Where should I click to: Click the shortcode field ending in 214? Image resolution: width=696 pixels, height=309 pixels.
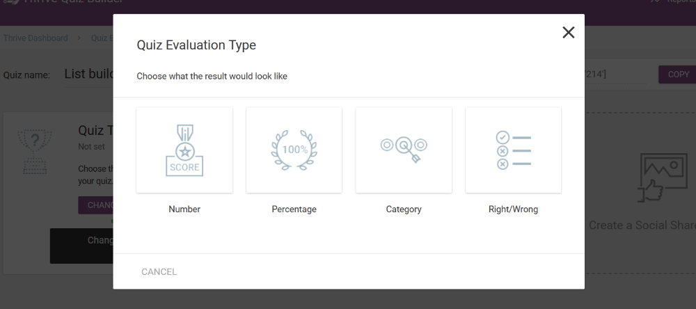click(x=612, y=74)
